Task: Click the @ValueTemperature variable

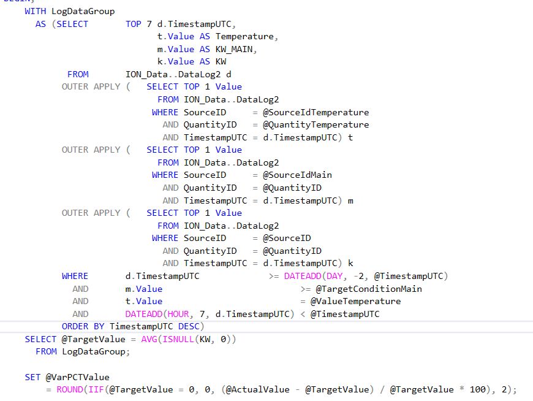Action: (x=355, y=301)
